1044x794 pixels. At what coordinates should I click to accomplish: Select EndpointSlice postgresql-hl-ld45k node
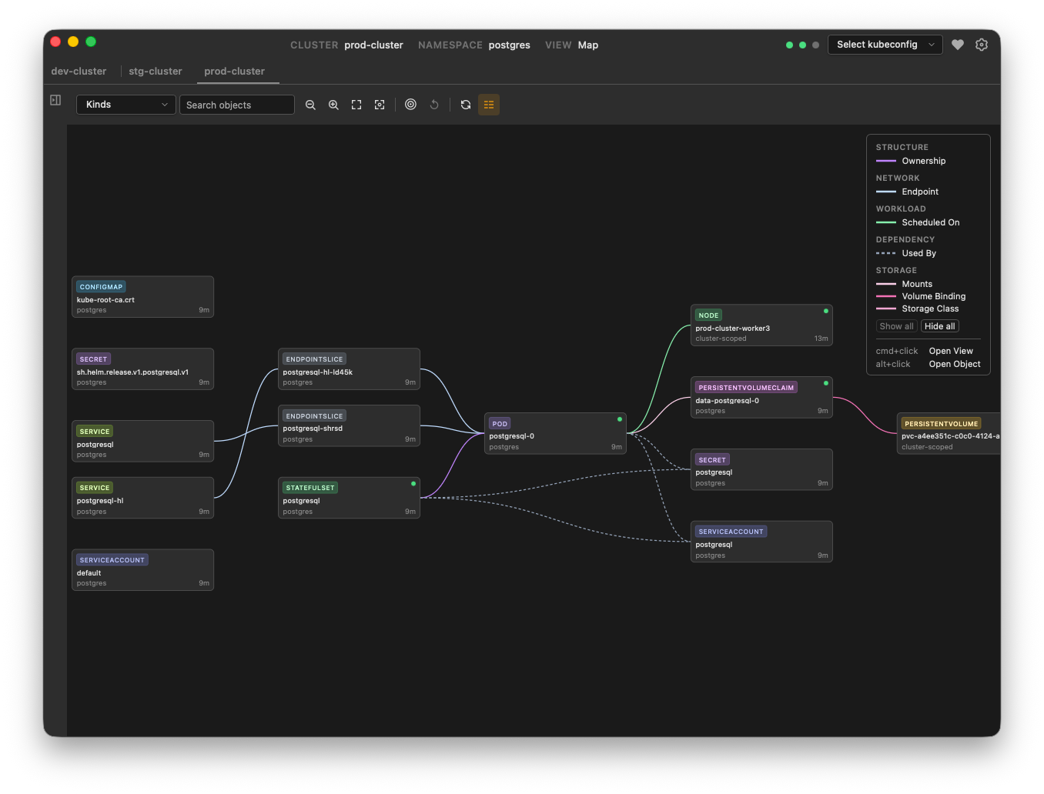tap(349, 369)
